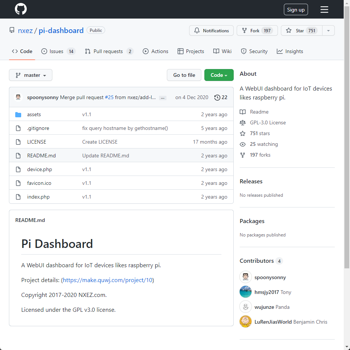Image resolution: width=350 pixels, height=350 pixels.
Task: Open the nxez owner profile link
Action: [x=25, y=30]
